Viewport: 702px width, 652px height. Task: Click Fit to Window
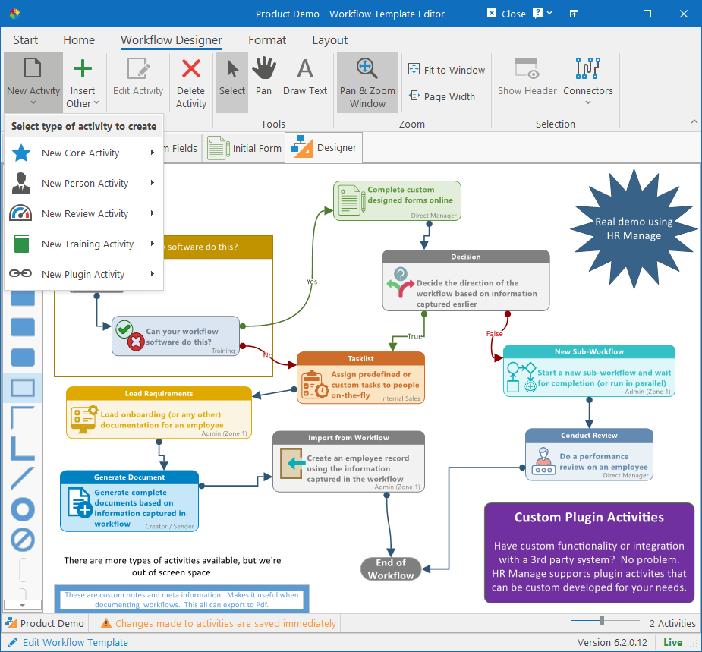click(447, 70)
